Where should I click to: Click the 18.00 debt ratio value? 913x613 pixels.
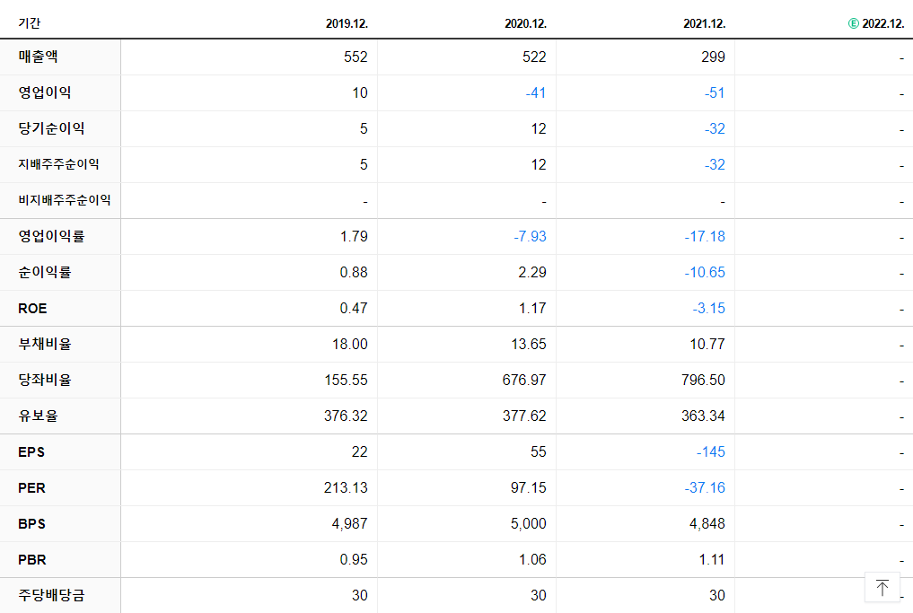(x=350, y=344)
